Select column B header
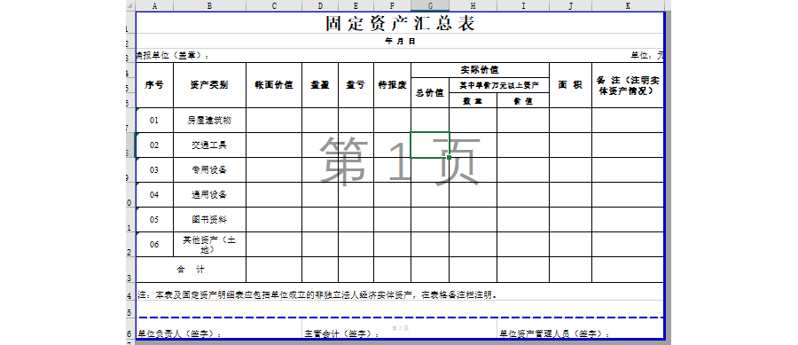The image size is (798, 345). point(209,5)
